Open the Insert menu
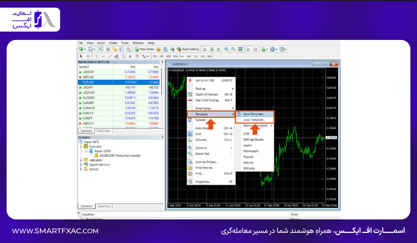 click(x=101, y=43)
